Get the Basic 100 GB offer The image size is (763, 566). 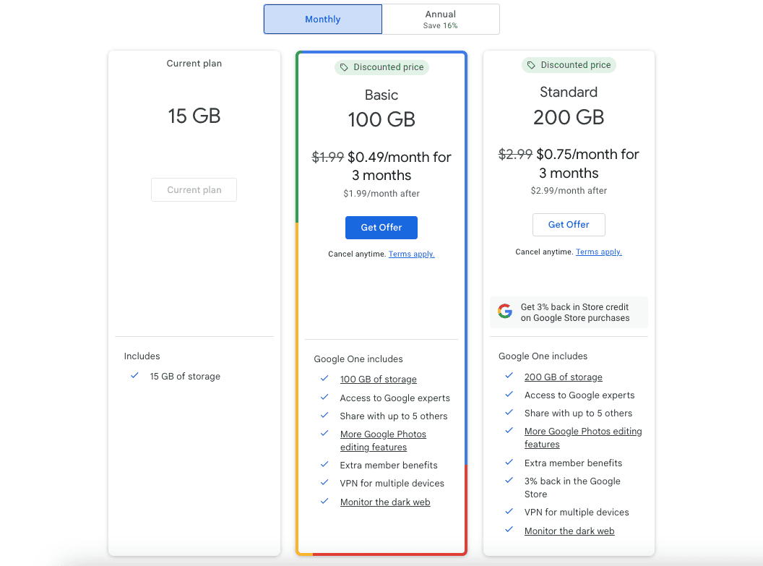(x=381, y=227)
